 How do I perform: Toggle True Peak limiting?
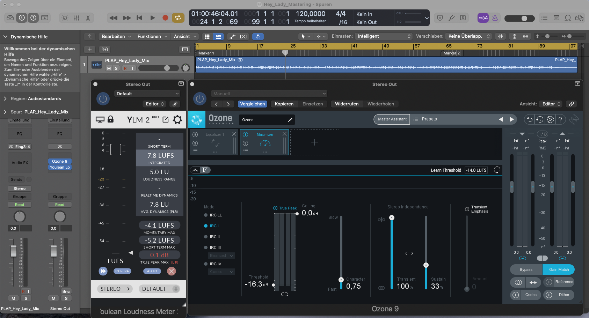click(275, 208)
